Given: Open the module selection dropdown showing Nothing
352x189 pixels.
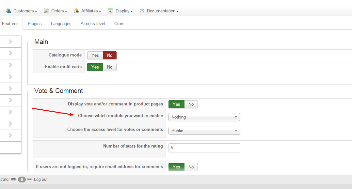Looking at the screenshot, I should coord(204,117).
